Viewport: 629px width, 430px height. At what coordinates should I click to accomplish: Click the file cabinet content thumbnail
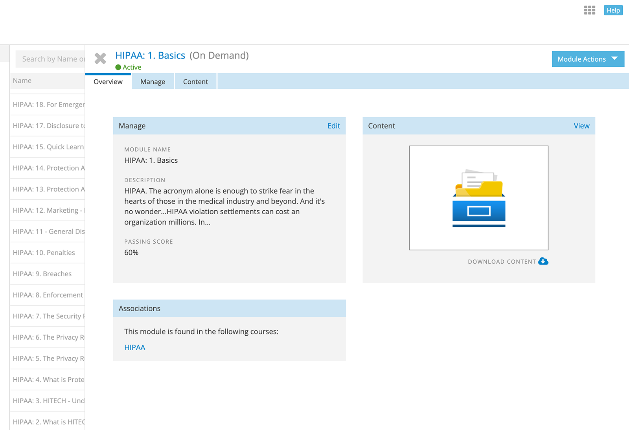coord(478,198)
